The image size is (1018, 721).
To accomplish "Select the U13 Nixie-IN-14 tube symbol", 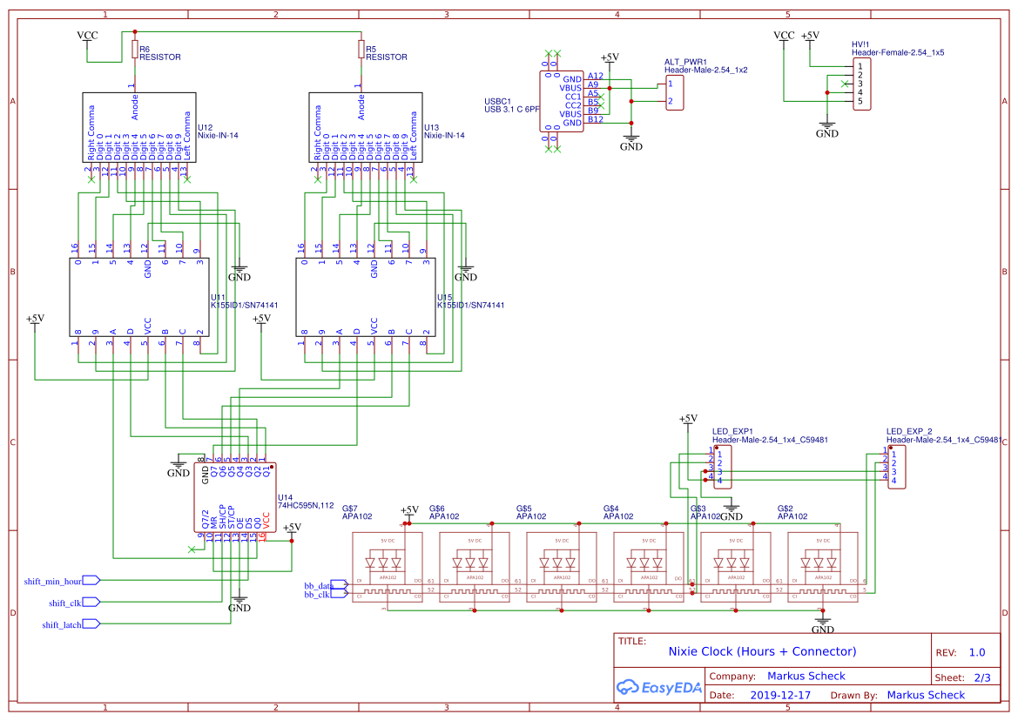I will 364,126.
